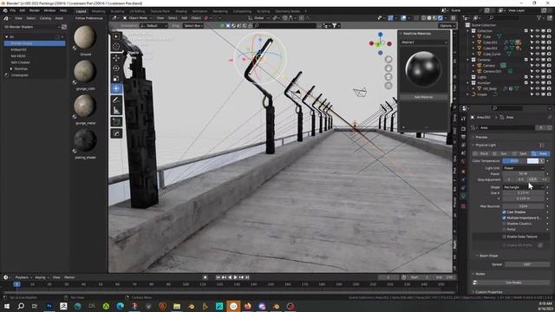555x312 pixels.
Task: Select the highlighted Transform tool
Action: click(x=116, y=88)
